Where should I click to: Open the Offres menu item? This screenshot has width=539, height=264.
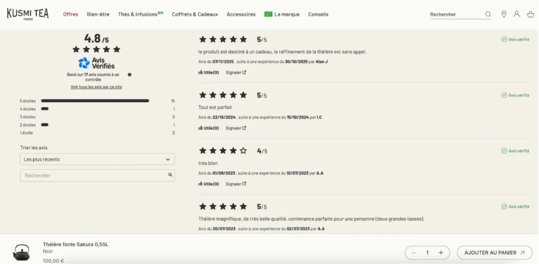[71, 14]
